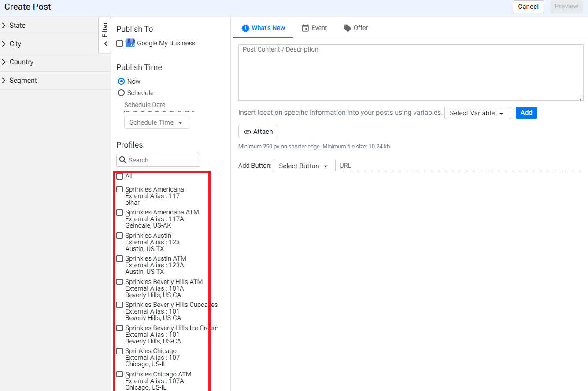Click the Attach button
Image resolution: width=588 pixels, height=391 pixels.
pyautogui.click(x=258, y=132)
